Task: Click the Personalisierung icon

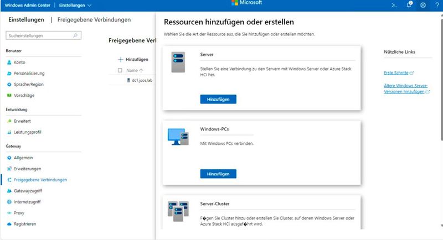Action: 9,74
